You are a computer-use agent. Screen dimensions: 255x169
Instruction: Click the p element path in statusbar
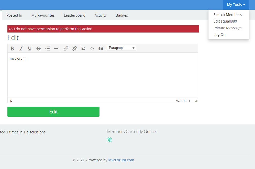click(x=11, y=101)
